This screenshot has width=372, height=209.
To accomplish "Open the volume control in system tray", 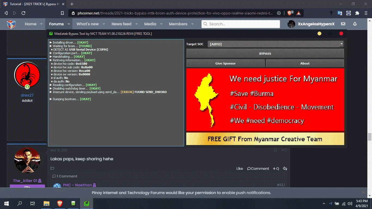I will (x=350, y=203).
